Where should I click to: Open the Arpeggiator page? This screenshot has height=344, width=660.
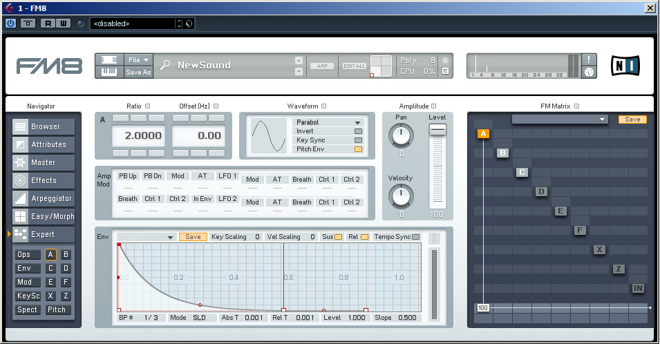point(44,198)
